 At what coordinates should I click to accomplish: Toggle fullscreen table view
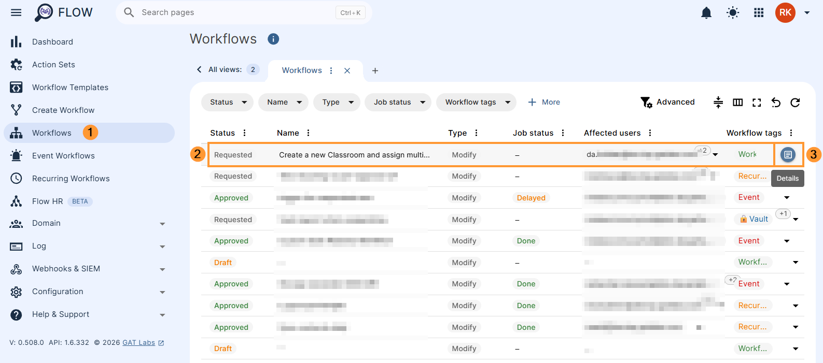tap(757, 103)
